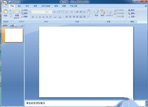The height and width of the screenshot is (107, 148).
Task: Open the 排列 arrange menu
Action: pos(102,14)
